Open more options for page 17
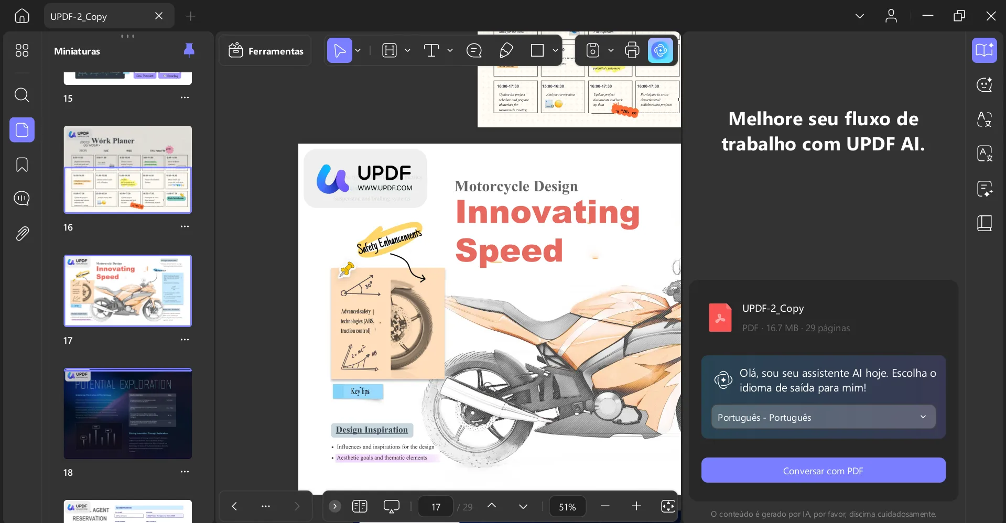The height and width of the screenshot is (523, 1006). pos(185,340)
